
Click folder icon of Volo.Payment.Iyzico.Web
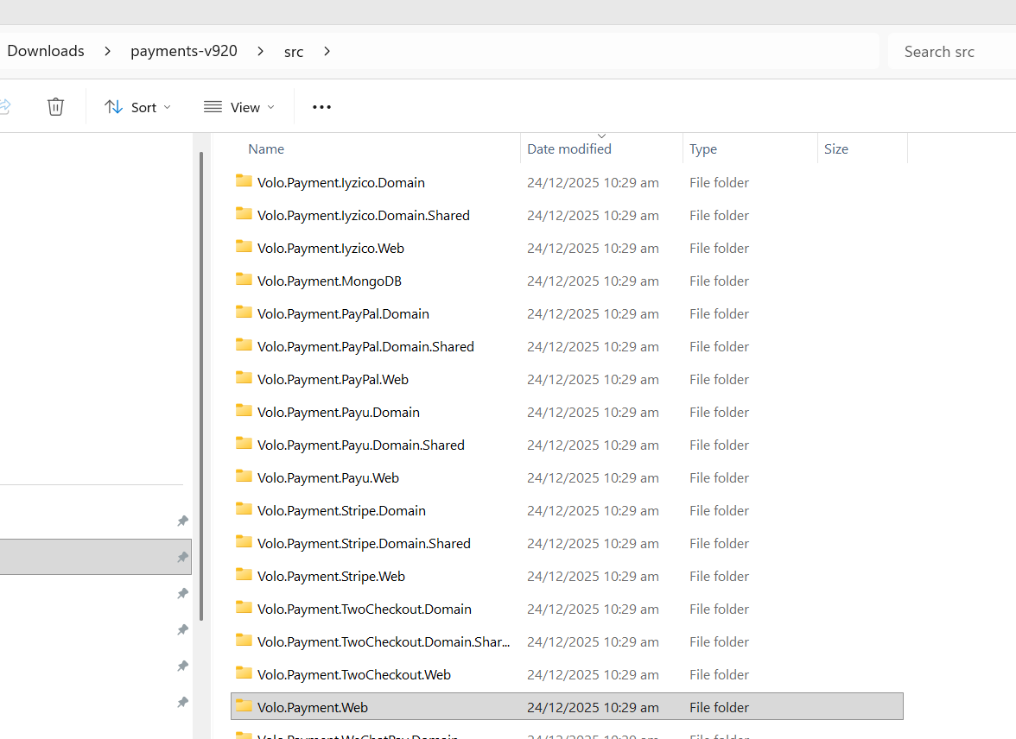coord(244,248)
